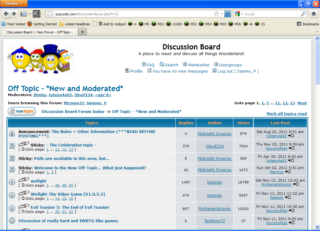
Task: Open the address bar history dropdown
Action: coord(222,14)
